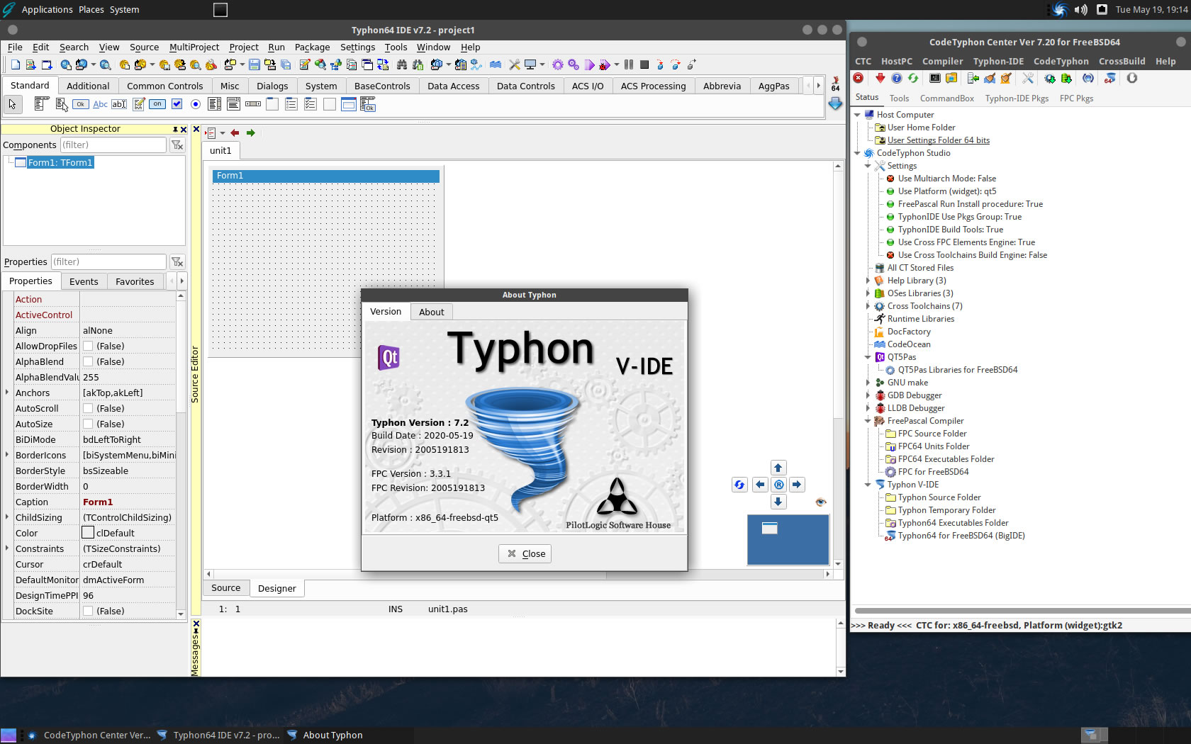The image size is (1191, 744).
Task: Open the Run debug dropdown arrow
Action: (x=617, y=64)
